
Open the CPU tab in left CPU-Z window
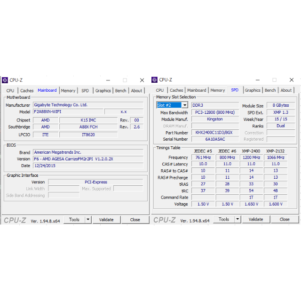click(x=10, y=91)
